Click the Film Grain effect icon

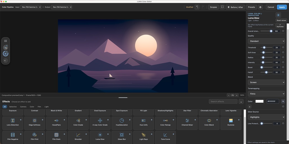[56, 135]
